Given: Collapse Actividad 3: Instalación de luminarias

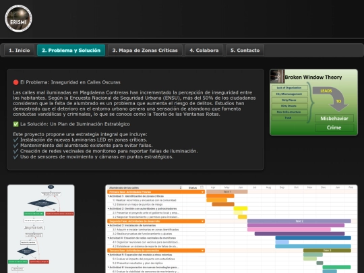Looking at the screenshot, I should 109,225.
